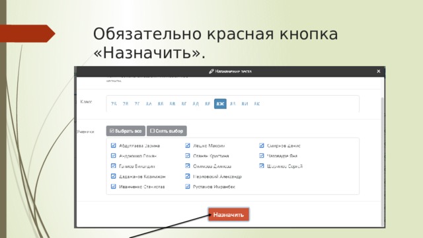Click the red Назначить button
The image size is (423, 238).
click(229, 214)
